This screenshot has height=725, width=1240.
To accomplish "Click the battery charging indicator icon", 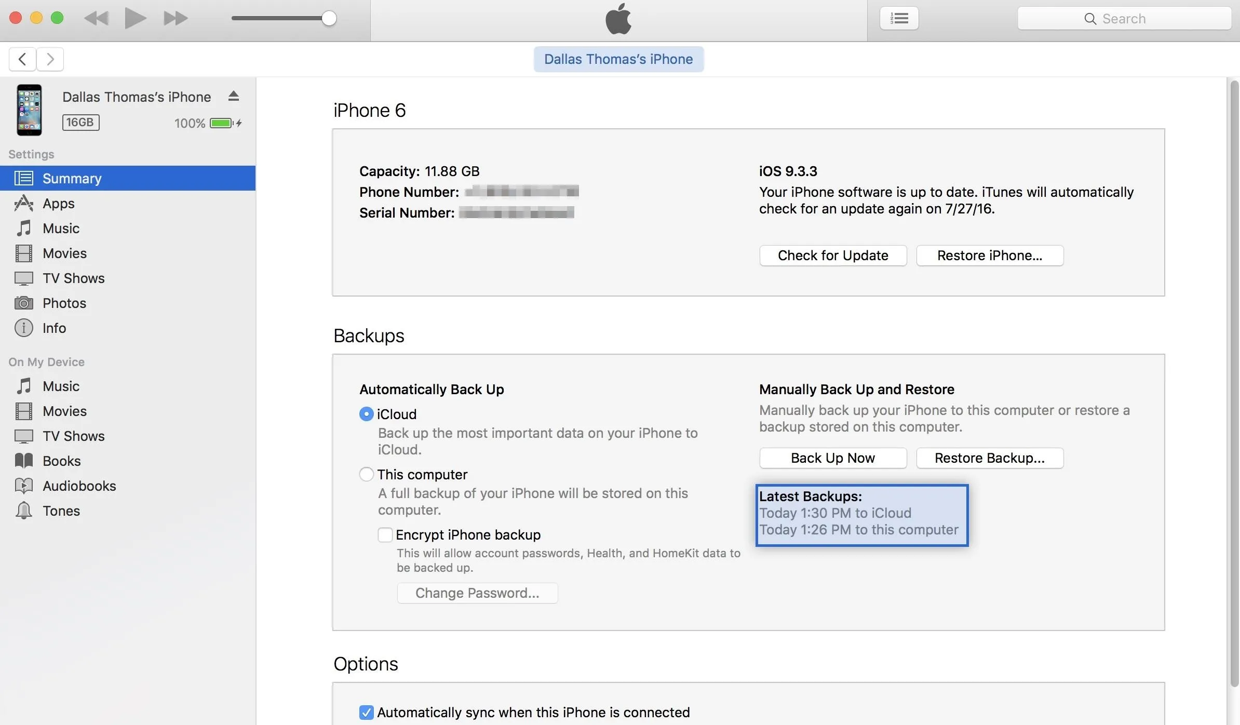I will coord(226,123).
